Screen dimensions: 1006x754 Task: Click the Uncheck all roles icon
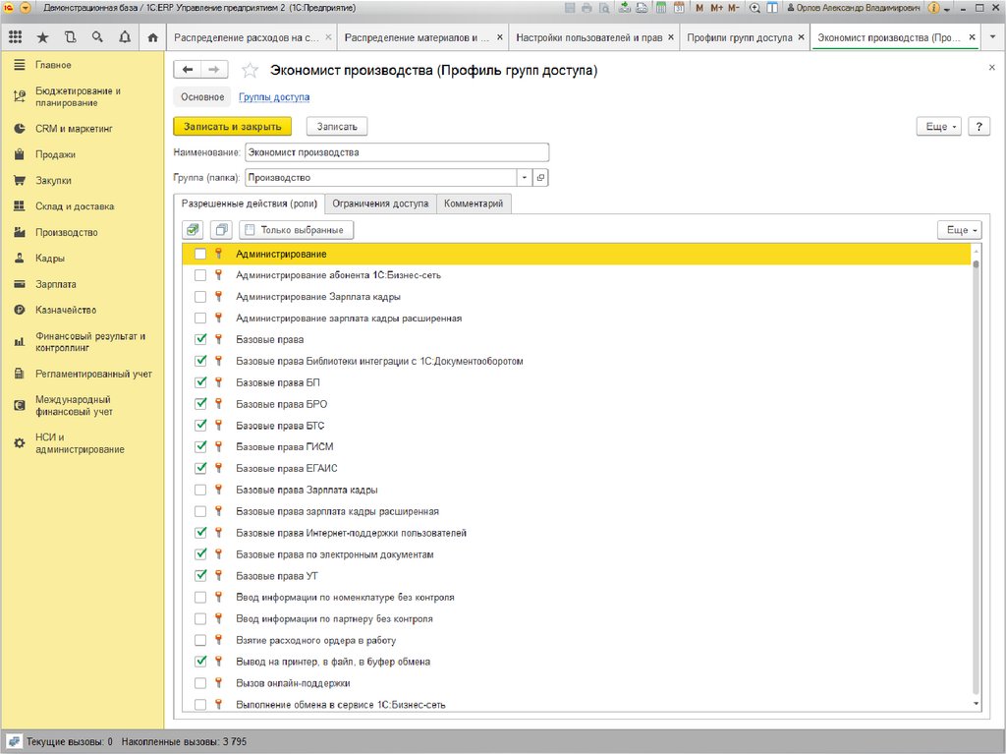click(x=221, y=230)
